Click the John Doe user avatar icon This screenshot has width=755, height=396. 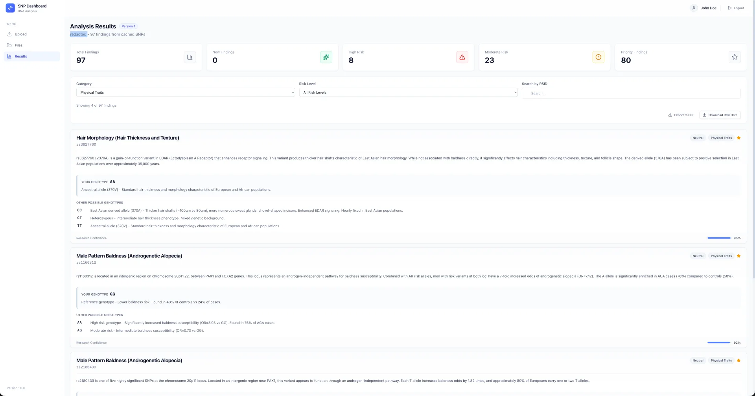pyautogui.click(x=694, y=8)
